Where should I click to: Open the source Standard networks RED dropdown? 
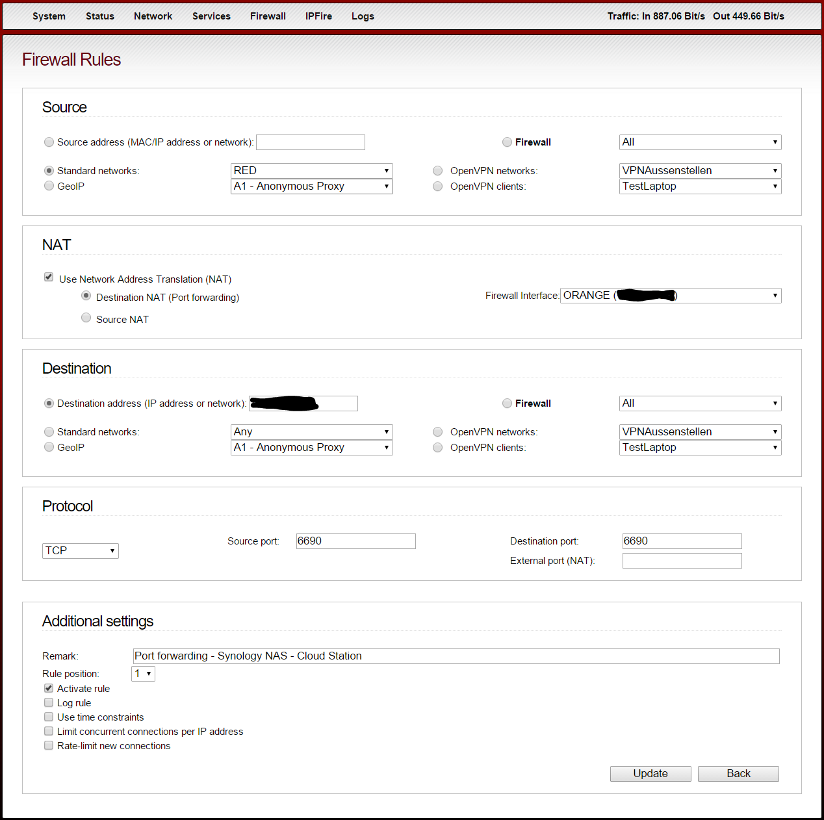point(312,171)
